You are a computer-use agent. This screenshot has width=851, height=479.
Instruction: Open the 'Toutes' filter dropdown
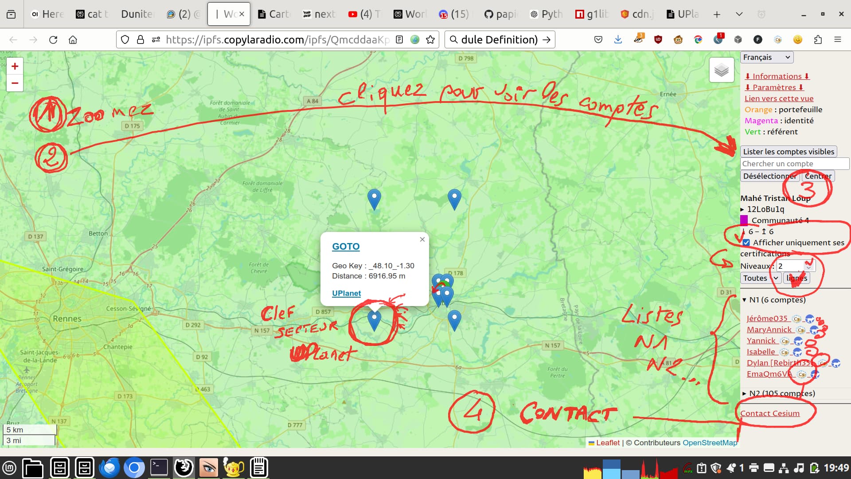click(761, 278)
